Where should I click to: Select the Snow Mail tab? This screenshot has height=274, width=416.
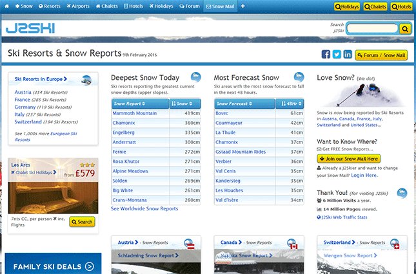pyautogui.click(x=220, y=6)
